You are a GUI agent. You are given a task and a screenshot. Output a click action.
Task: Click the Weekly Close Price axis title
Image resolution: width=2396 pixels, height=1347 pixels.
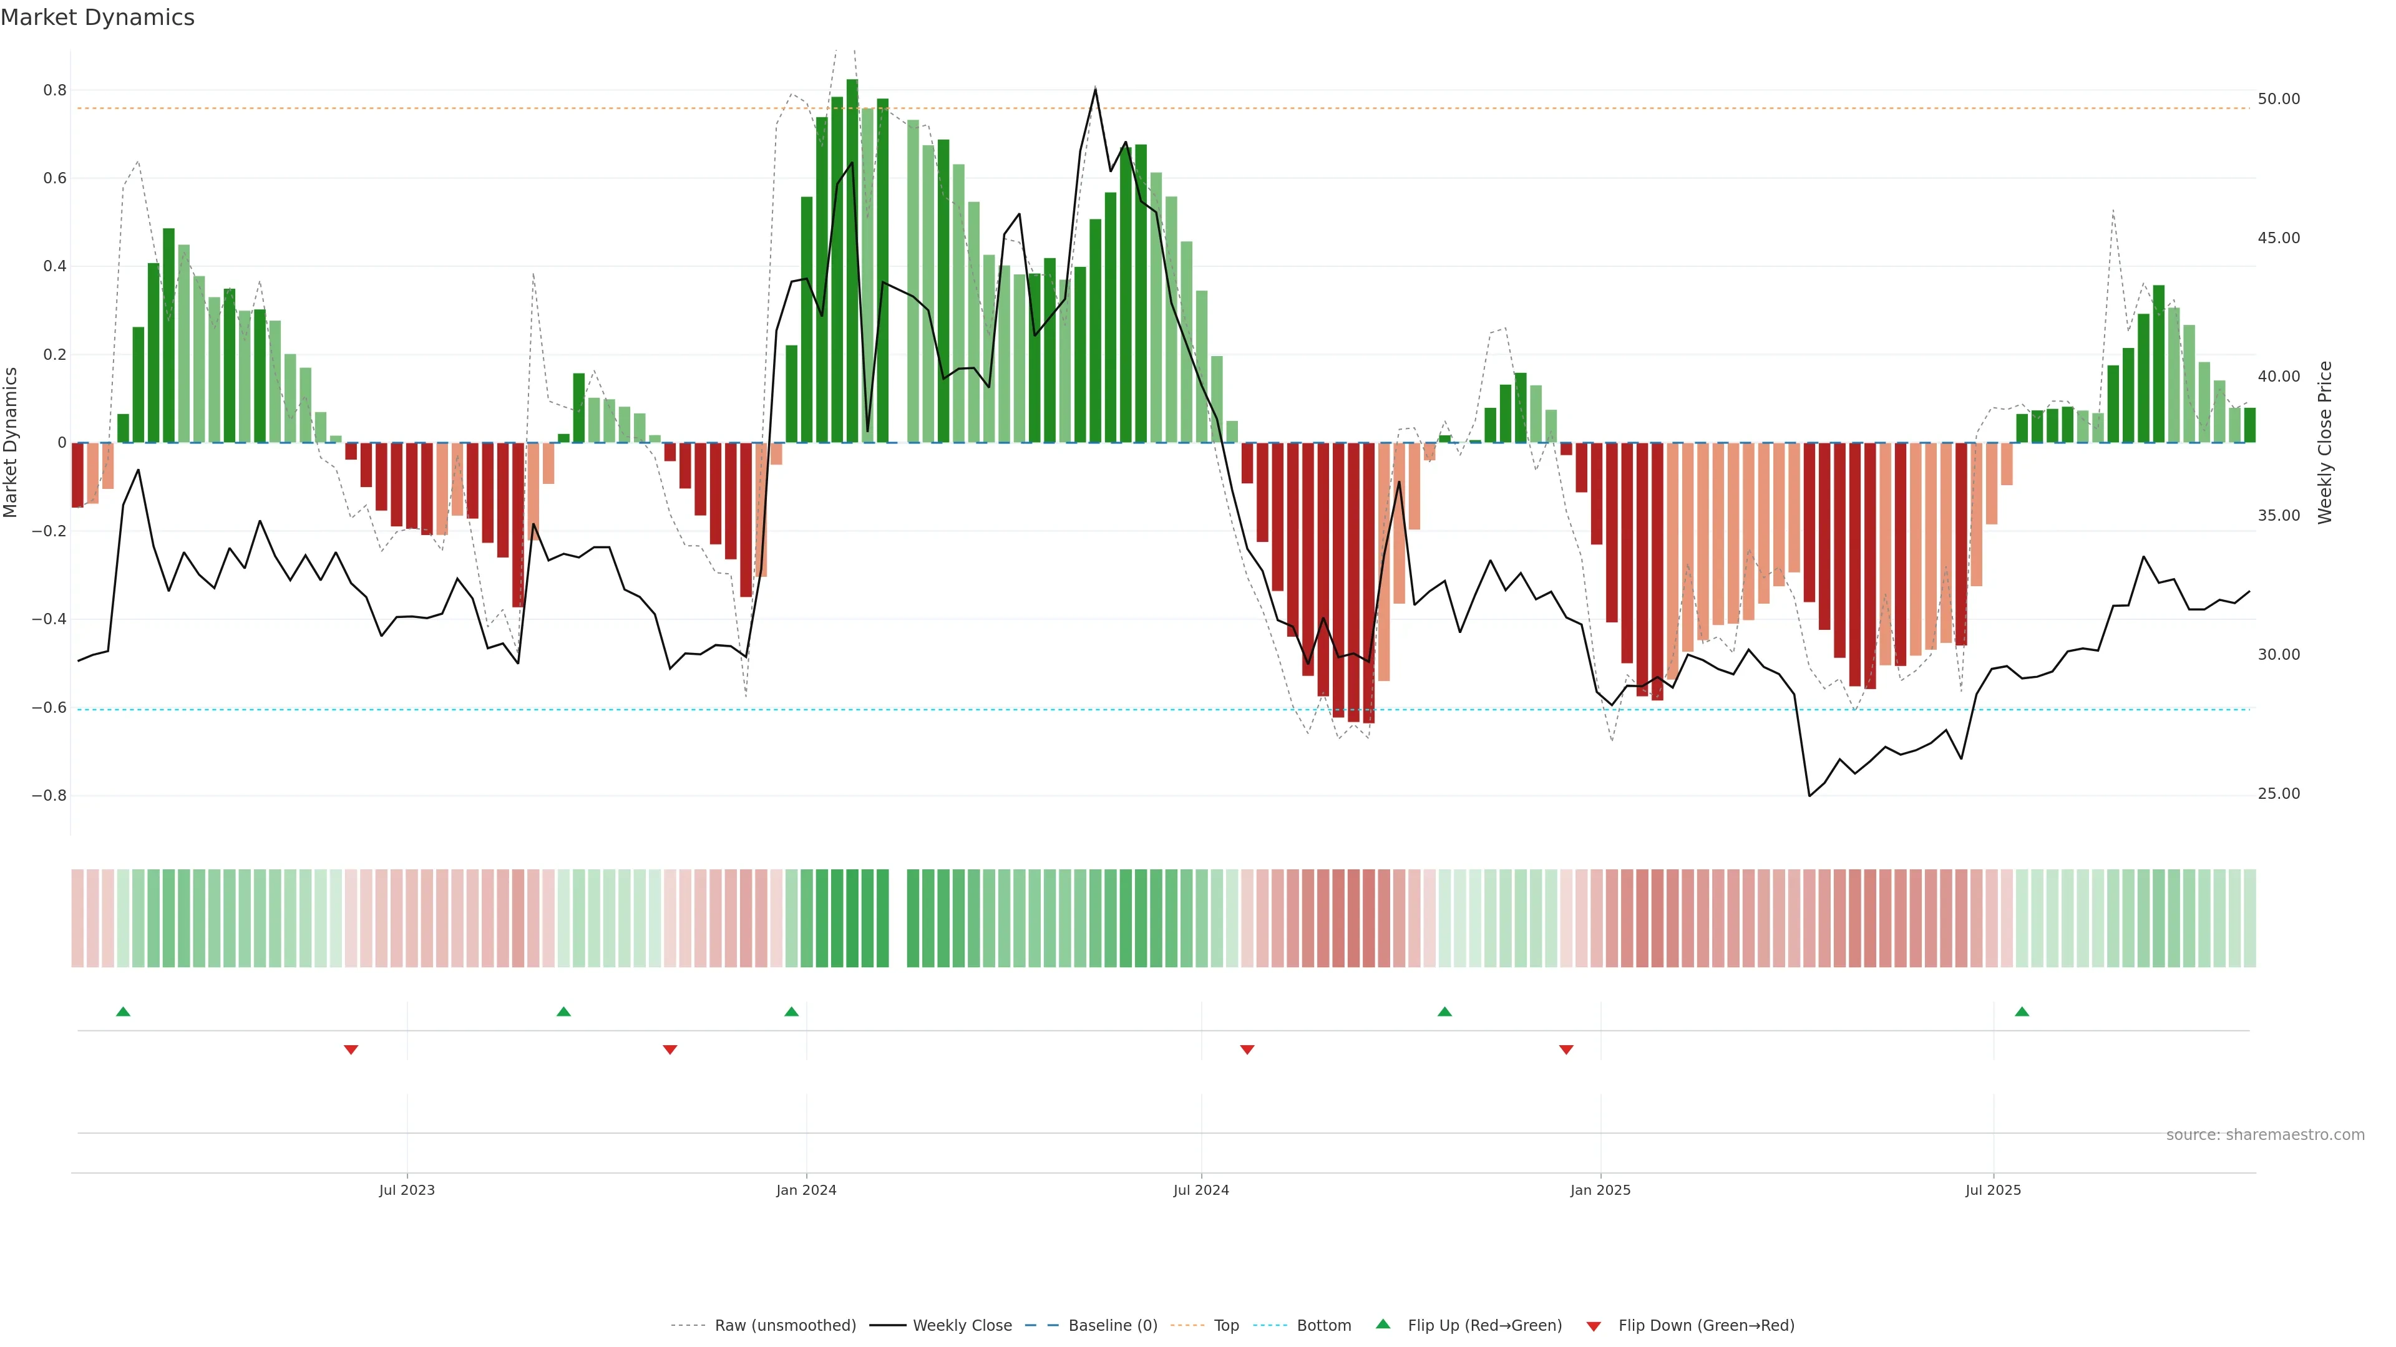2325,443
